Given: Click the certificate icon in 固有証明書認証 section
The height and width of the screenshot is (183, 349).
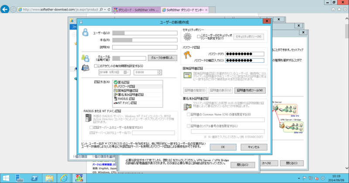Looking at the screenshot, I should (188, 75).
